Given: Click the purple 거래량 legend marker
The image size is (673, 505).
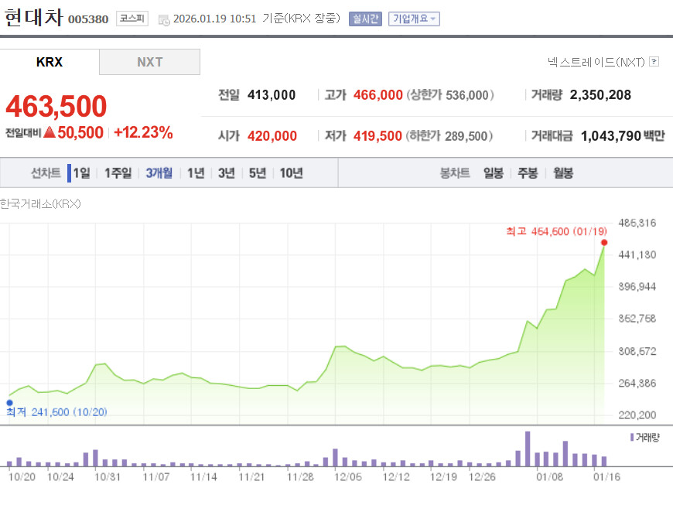Looking at the screenshot, I should click(x=632, y=437).
